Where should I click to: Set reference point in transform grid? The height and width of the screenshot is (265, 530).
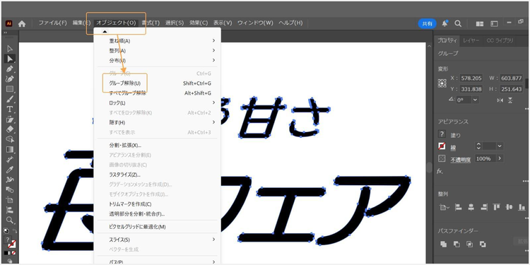[x=442, y=83]
